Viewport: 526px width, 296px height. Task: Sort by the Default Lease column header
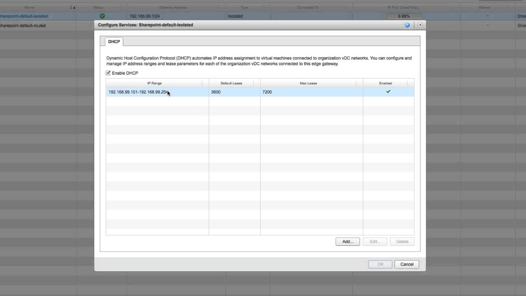coord(231,83)
